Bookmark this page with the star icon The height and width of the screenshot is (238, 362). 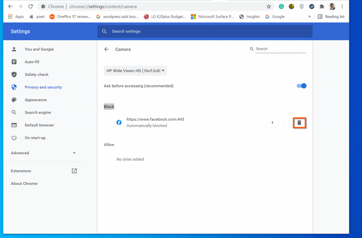tap(268, 6)
